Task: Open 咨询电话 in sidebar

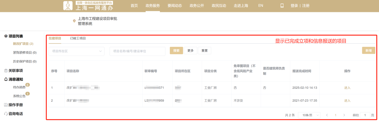Action: pyautogui.click(x=16, y=114)
